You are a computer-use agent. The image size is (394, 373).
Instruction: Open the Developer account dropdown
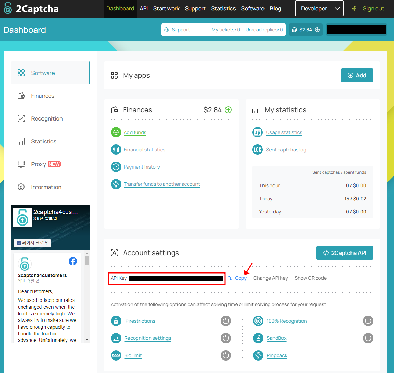(319, 8)
